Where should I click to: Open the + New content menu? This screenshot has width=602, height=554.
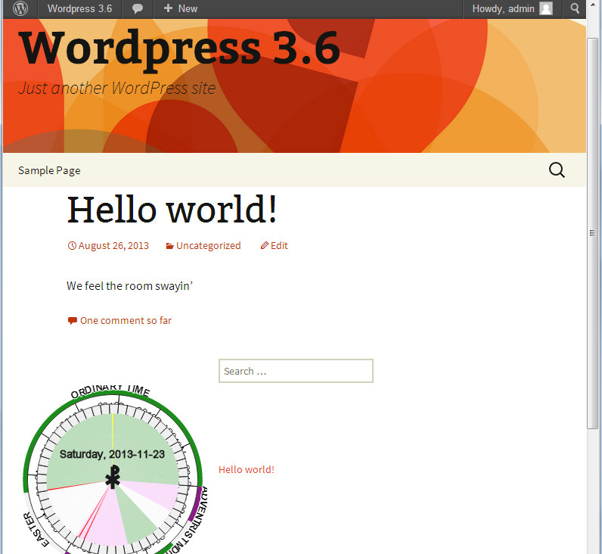[x=181, y=8]
